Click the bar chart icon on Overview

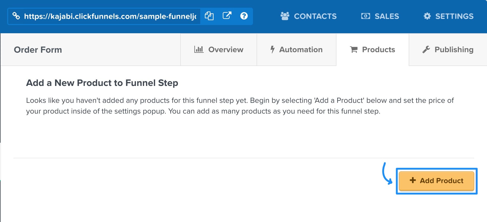(199, 49)
